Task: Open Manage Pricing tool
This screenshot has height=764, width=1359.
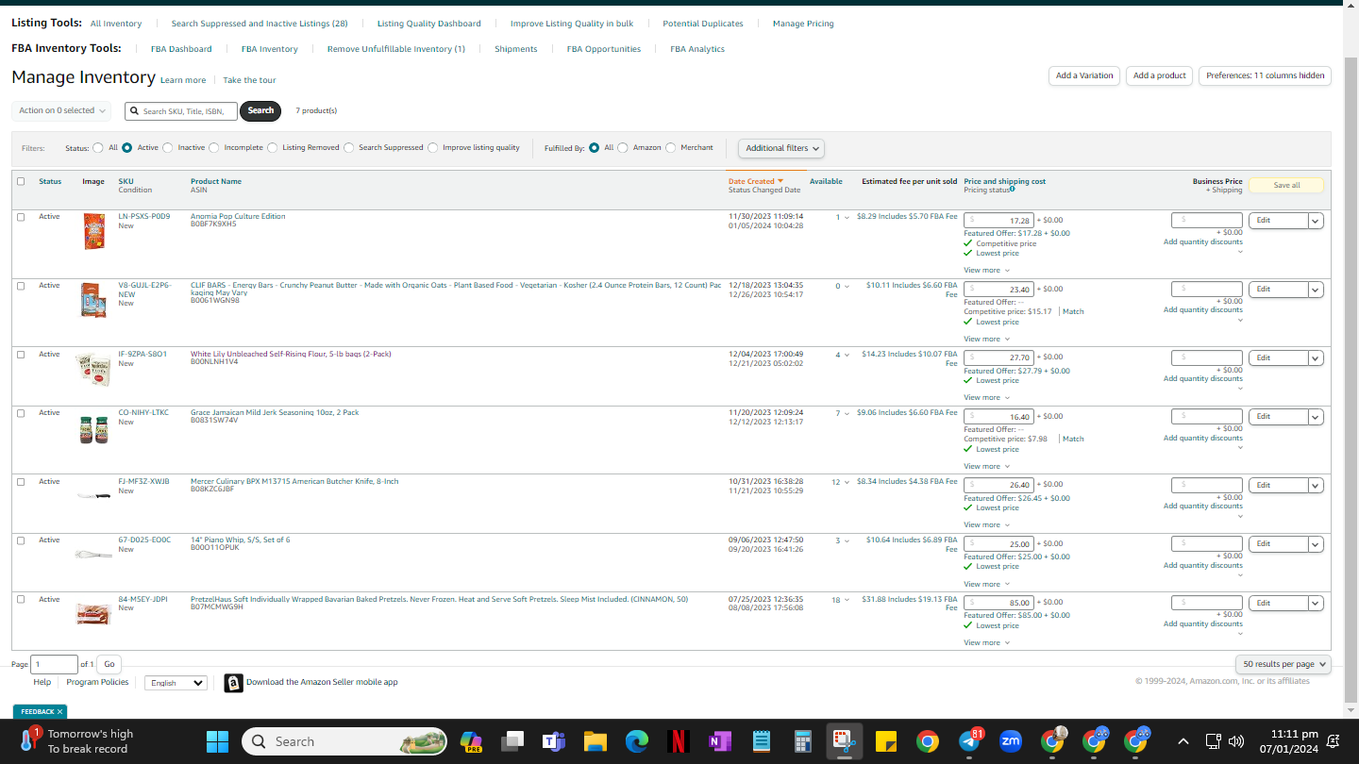Action: (x=803, y=24)
